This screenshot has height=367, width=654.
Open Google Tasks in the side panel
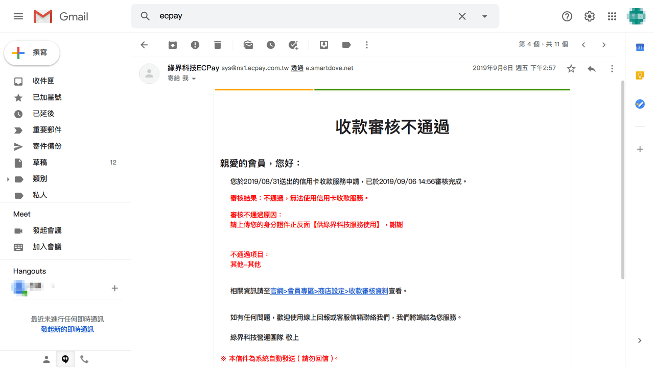[x=640, y=104]
